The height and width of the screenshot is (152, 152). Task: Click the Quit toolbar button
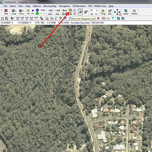tap(6, 12)
